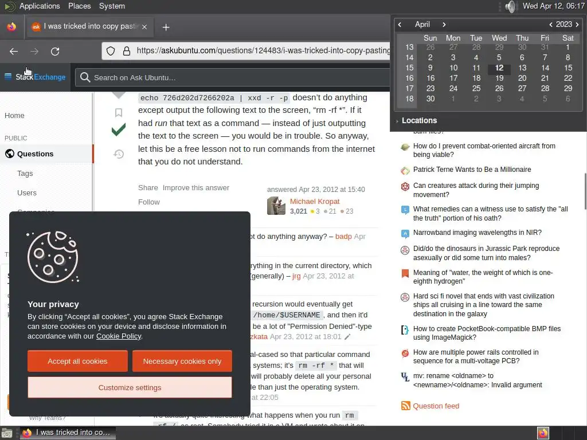
Task: Click the browser Forward arrow button
Action: pos(34,51)
